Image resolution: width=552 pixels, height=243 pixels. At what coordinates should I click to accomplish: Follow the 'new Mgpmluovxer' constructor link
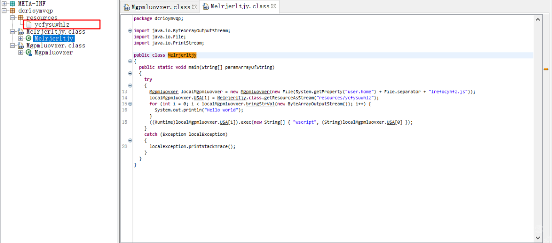pos(255,92)
